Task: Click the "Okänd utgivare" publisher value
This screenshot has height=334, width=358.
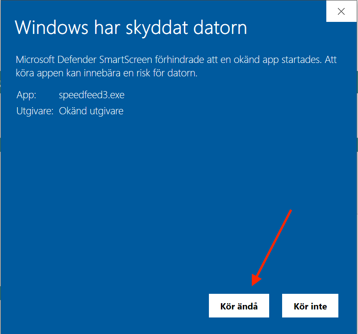Action: click(x=91, y=111)
